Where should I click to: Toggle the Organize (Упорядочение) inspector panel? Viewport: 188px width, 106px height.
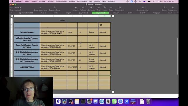coord(172,8)
